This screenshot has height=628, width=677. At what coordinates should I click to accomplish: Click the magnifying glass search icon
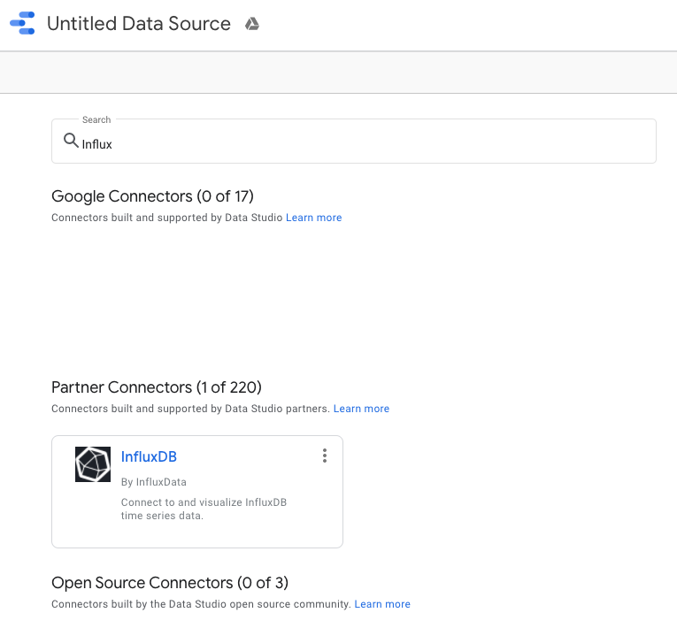pos(71,141)
